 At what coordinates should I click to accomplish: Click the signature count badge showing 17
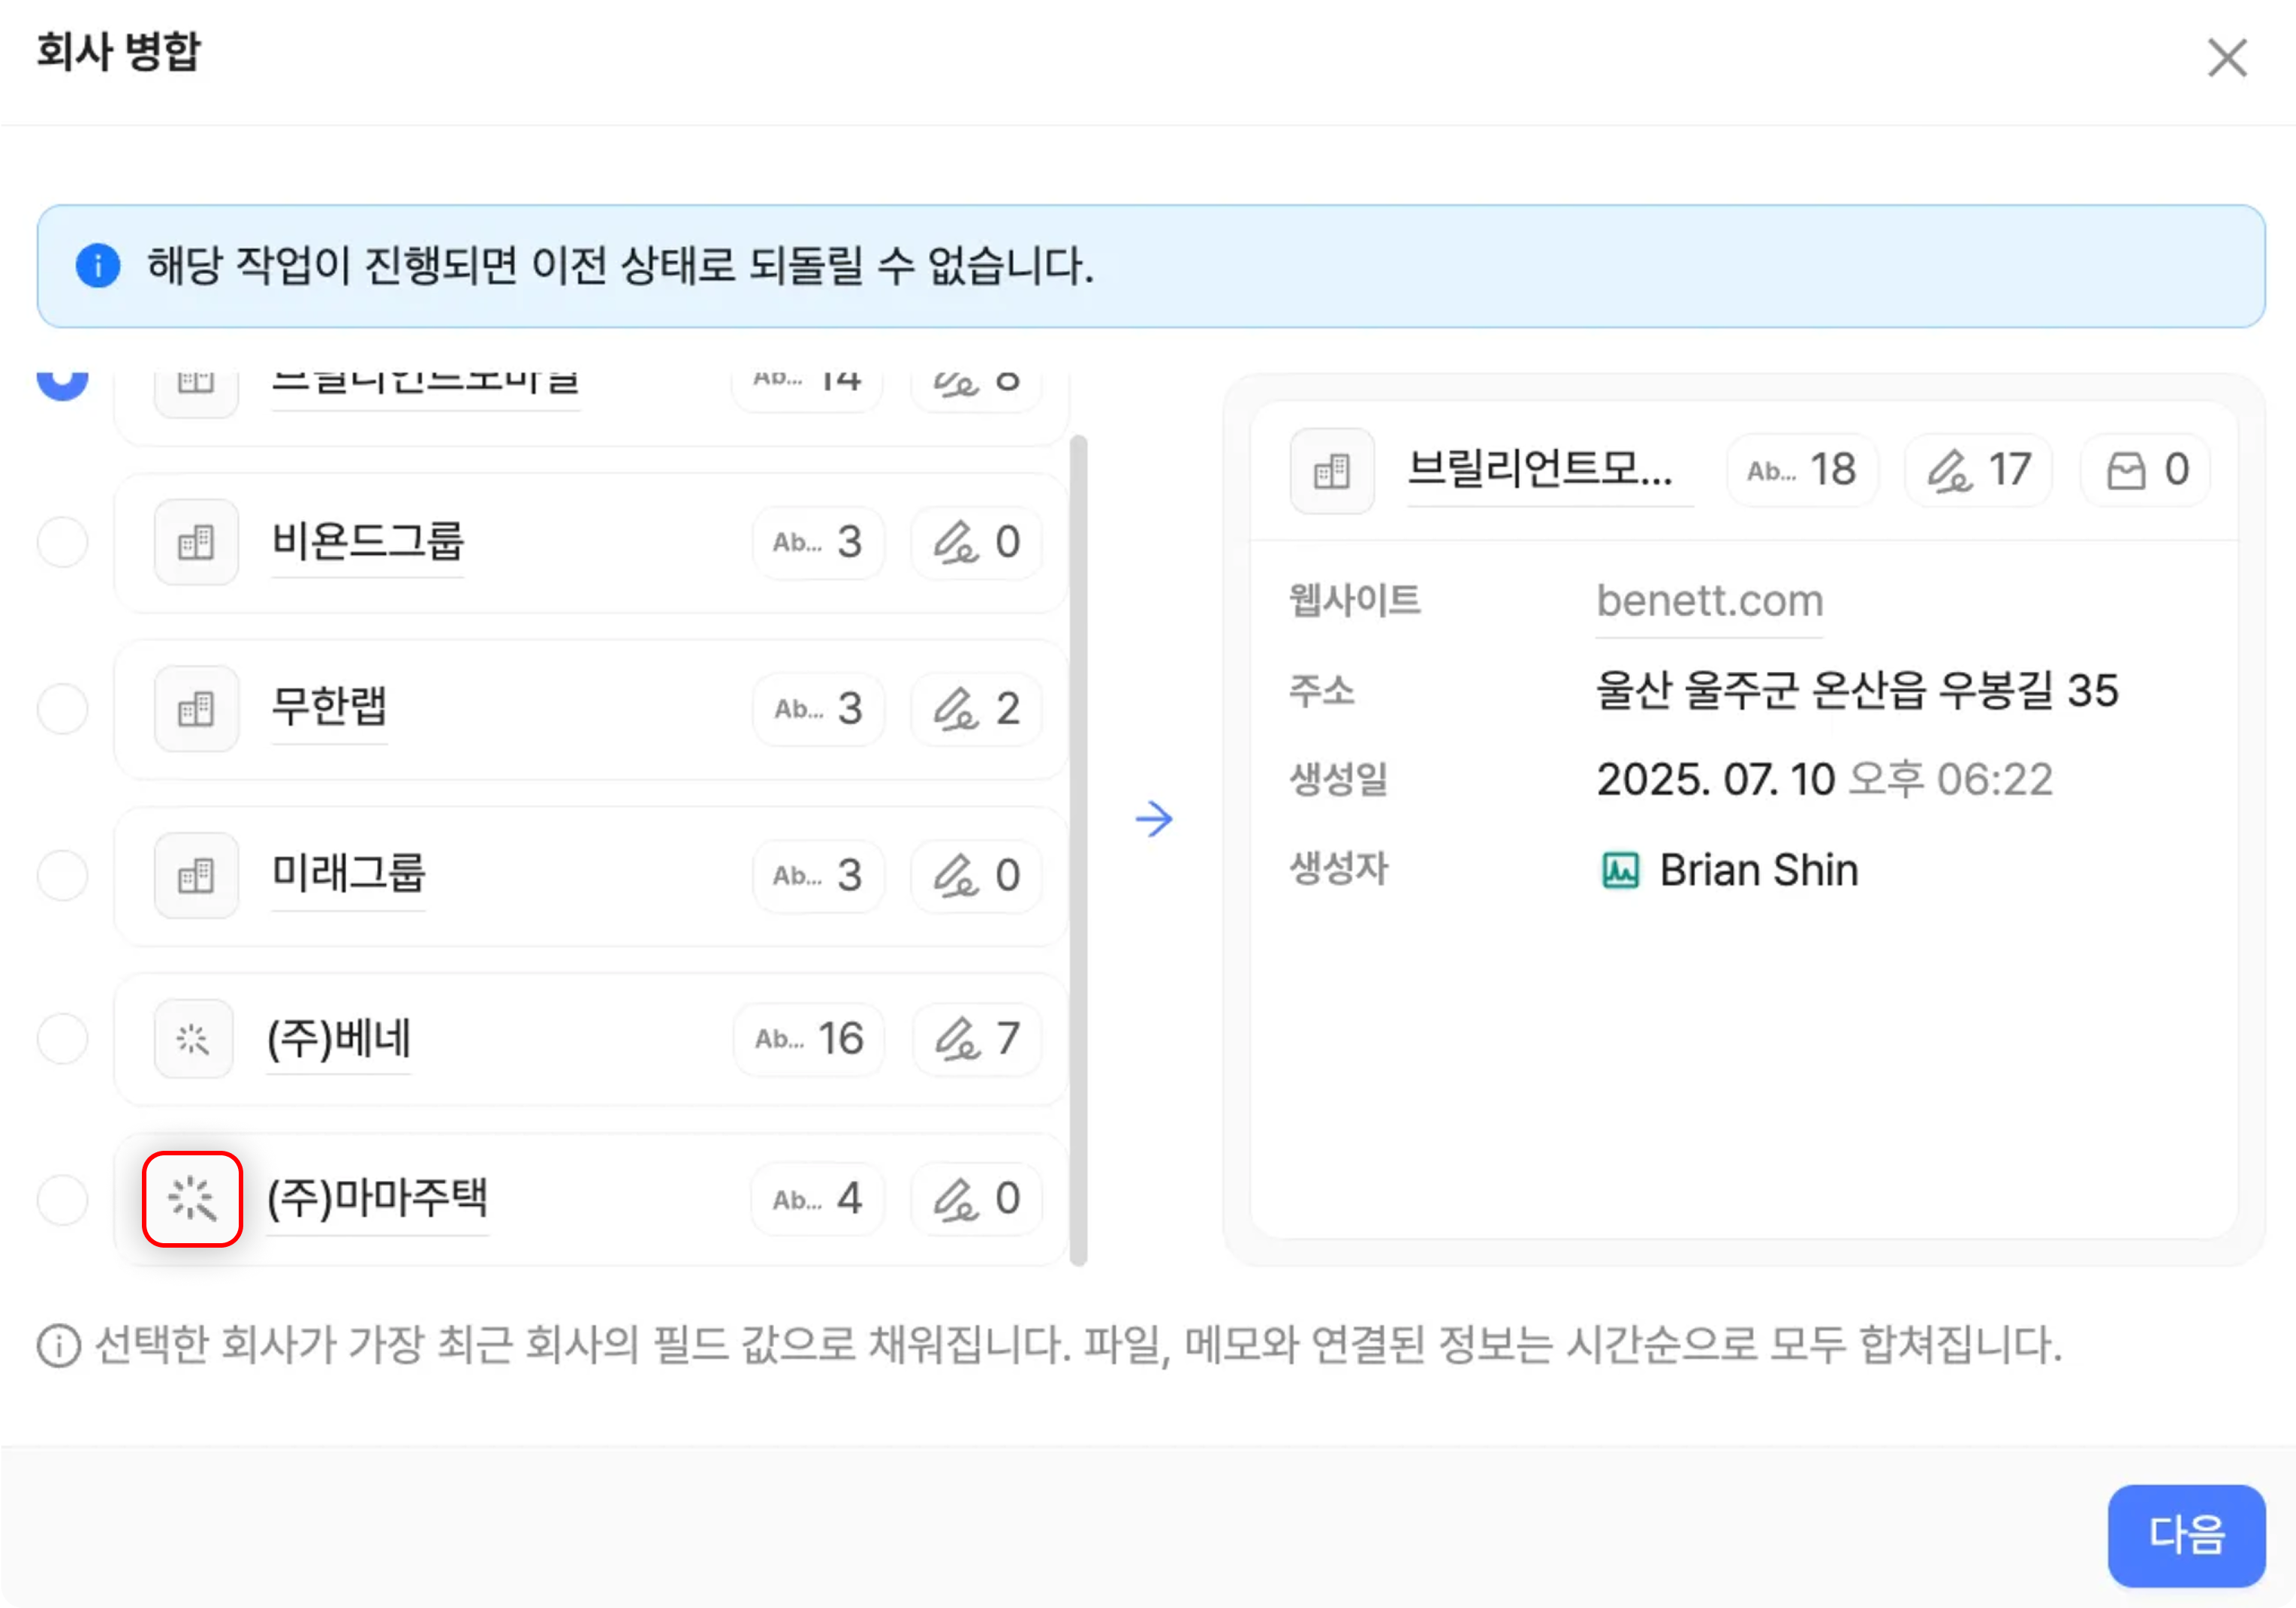[1978, 470]
